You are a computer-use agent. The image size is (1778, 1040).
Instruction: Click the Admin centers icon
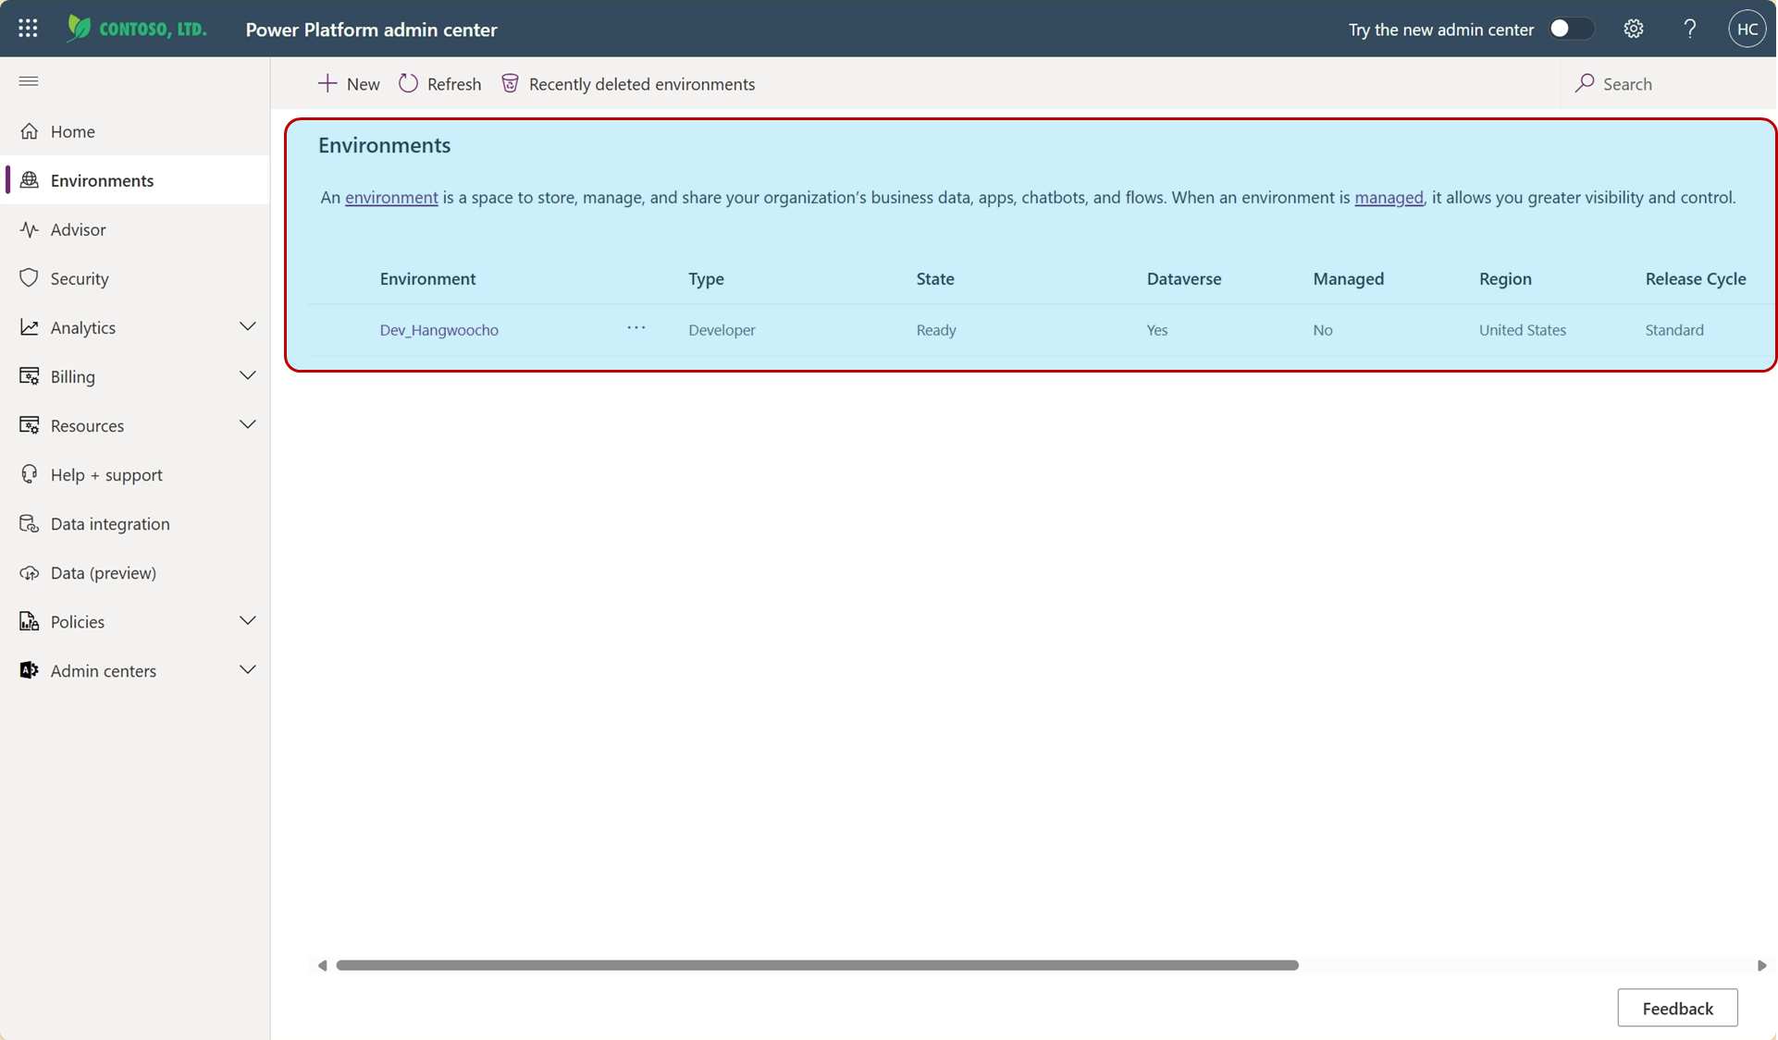coord(30,670)
